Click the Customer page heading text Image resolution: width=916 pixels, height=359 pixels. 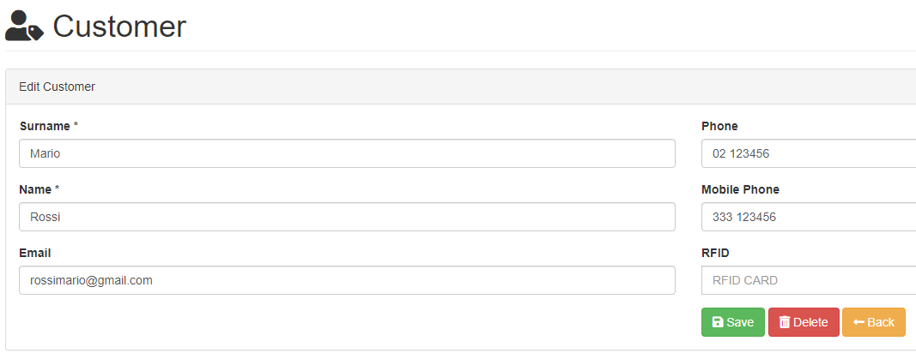coord(119,27)
